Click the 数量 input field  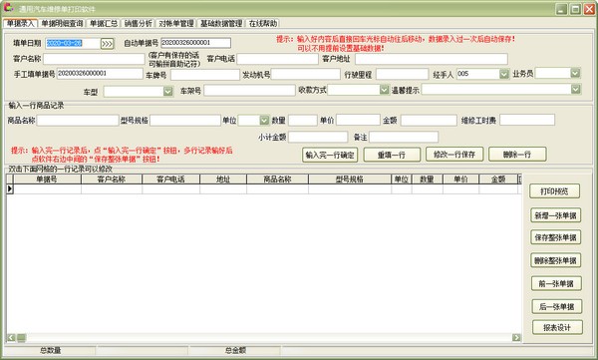(303, 121)
